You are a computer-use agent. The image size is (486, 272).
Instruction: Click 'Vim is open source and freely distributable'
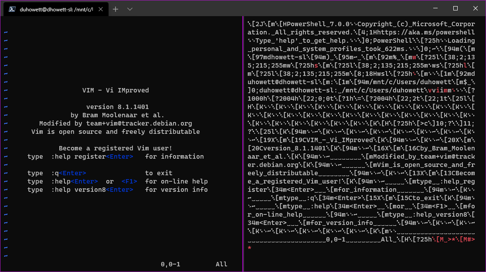click(116, 132)
